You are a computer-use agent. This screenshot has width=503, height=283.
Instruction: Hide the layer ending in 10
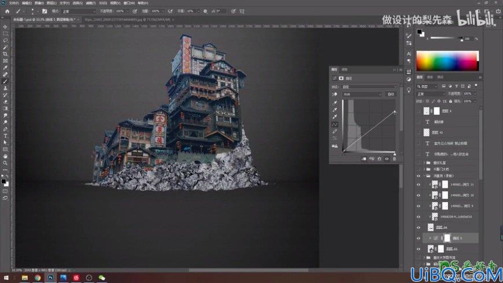419,195
